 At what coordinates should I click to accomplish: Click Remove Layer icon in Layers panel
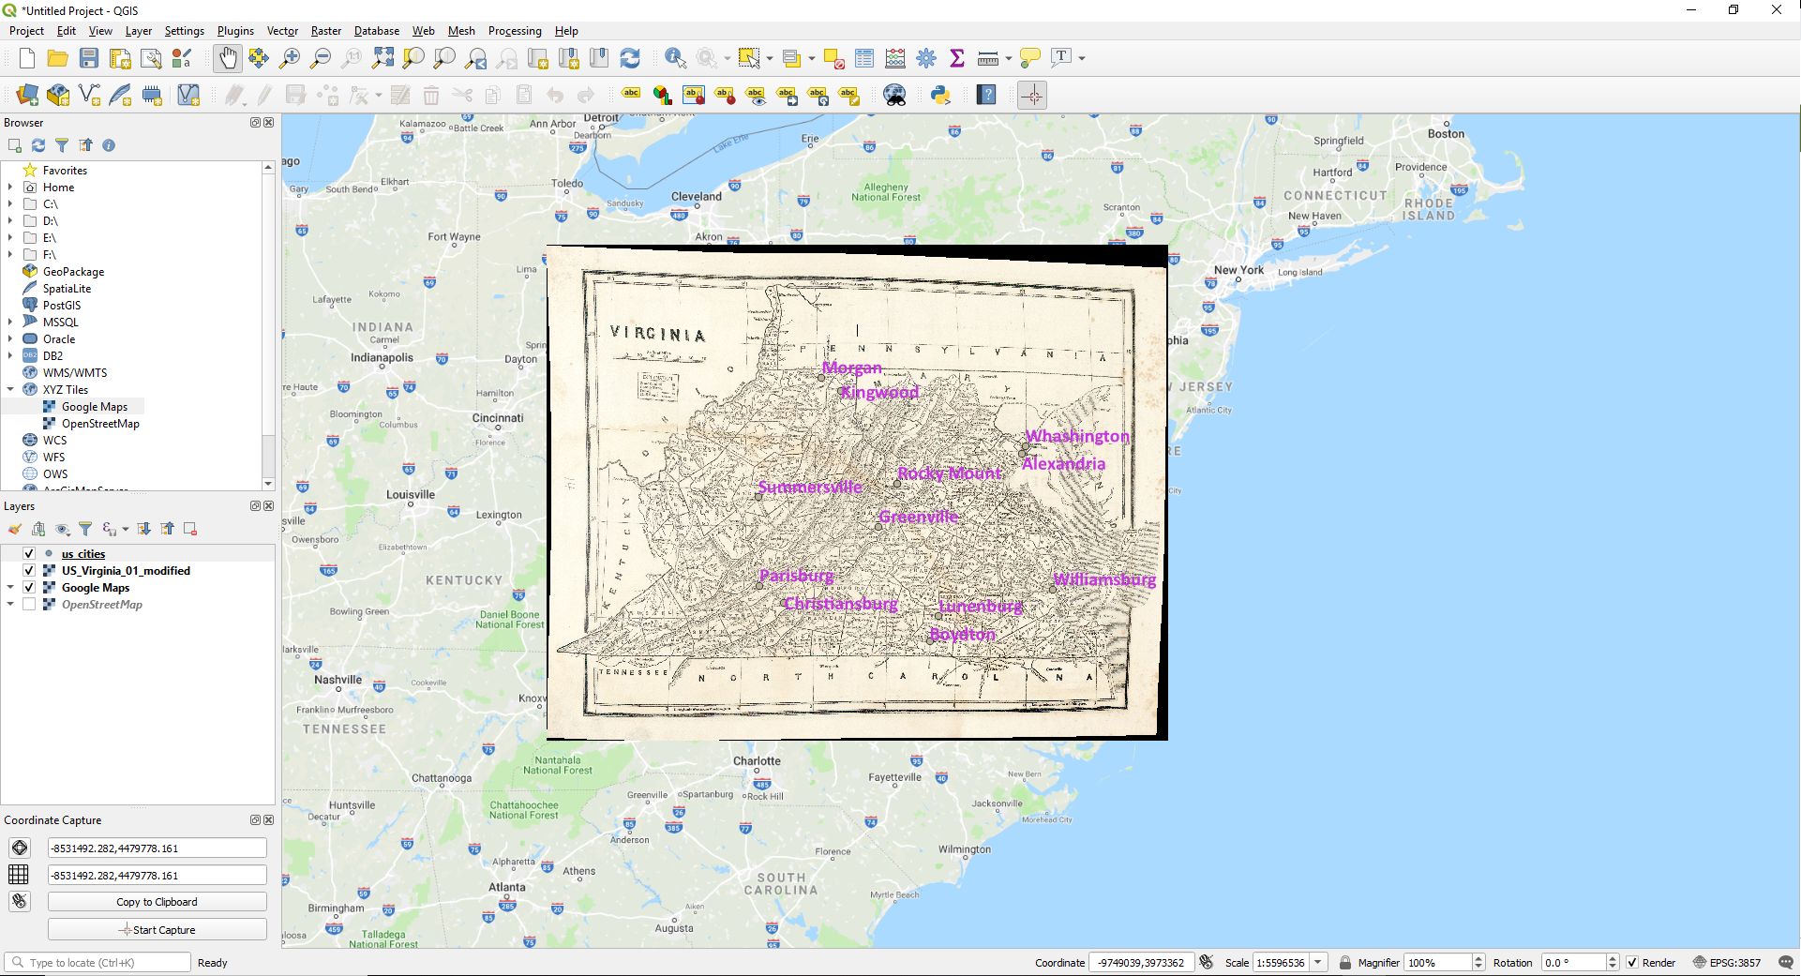click(190, 529)
